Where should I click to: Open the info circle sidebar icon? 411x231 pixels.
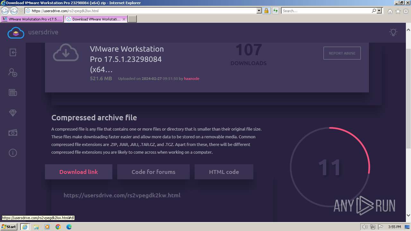pyautogui.click(x=13, y=153)
